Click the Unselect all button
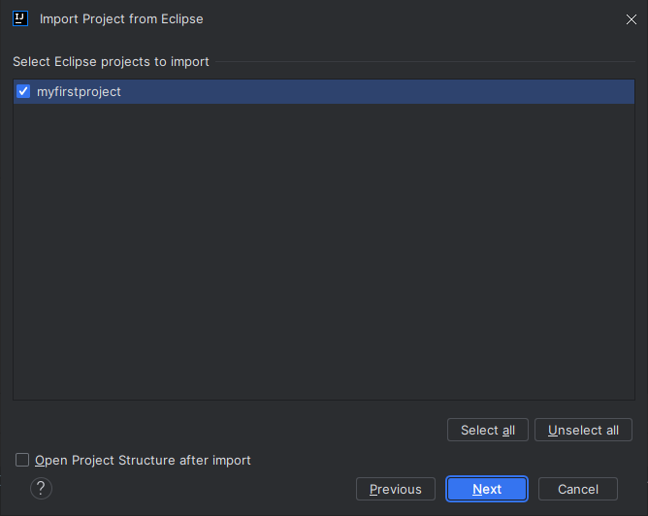The image size is (648, 516). point(583,430)
